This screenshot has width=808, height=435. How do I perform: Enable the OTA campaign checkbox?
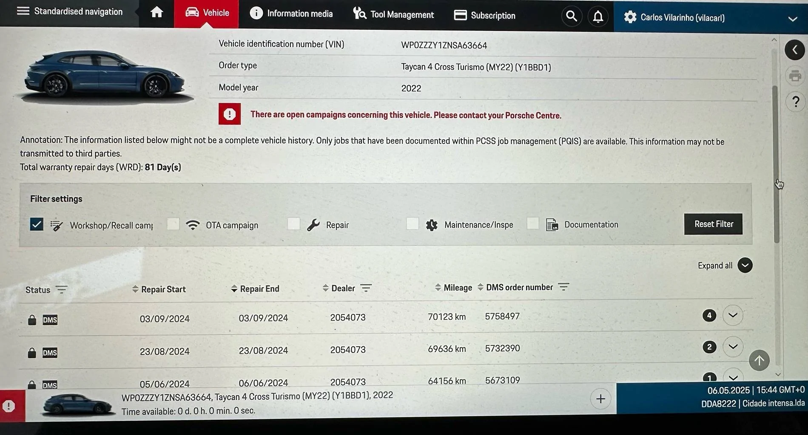173,224
